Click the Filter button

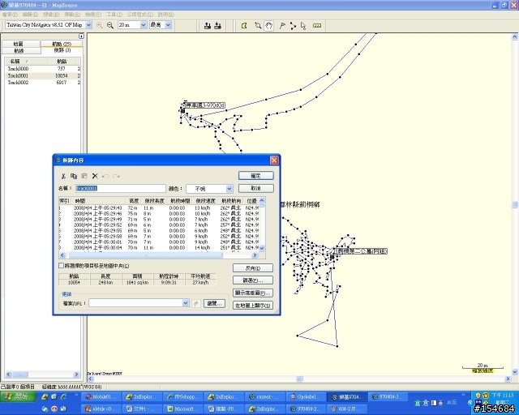click(253, 280)
